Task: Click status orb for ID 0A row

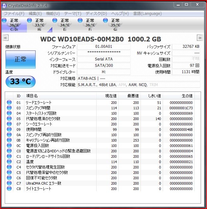Action: click(x=9, y=135)
